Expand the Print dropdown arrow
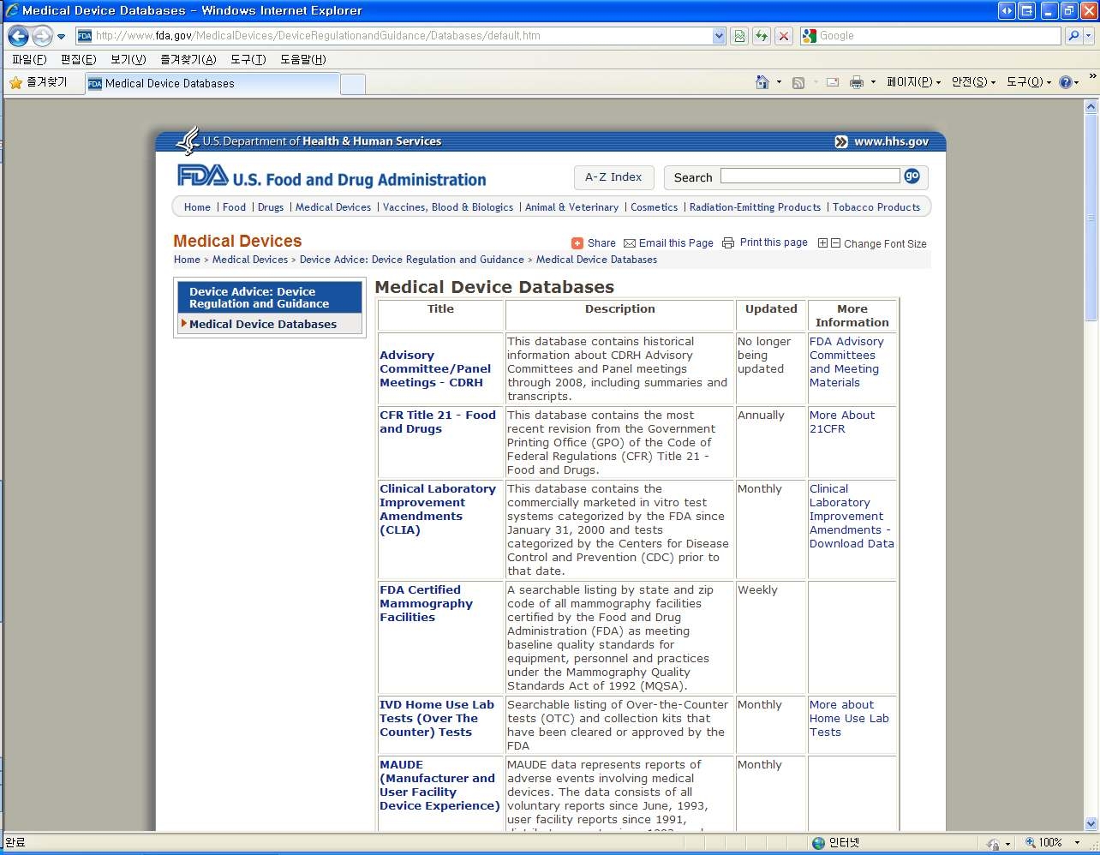This screenshot has width=1100, height=855. [873, 82]
